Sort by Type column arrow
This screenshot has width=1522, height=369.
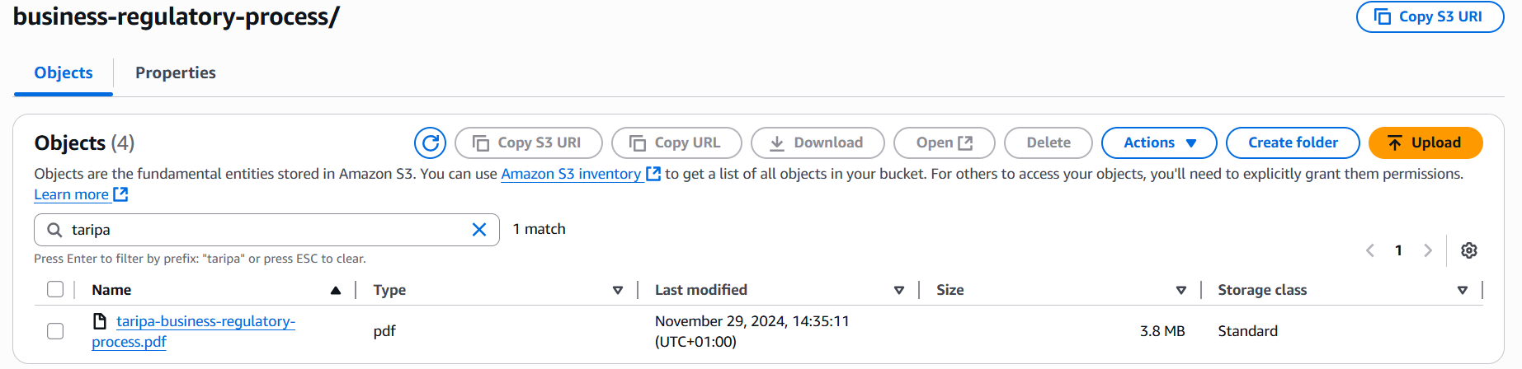point(618,290)
